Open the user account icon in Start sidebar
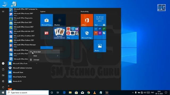The image size is (170, 95). click(x=3, y=63)
